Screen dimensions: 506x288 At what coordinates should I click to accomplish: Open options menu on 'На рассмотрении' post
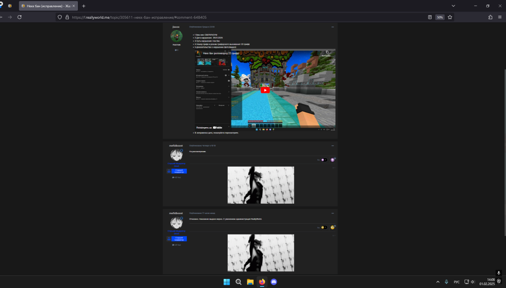(333, 146)
